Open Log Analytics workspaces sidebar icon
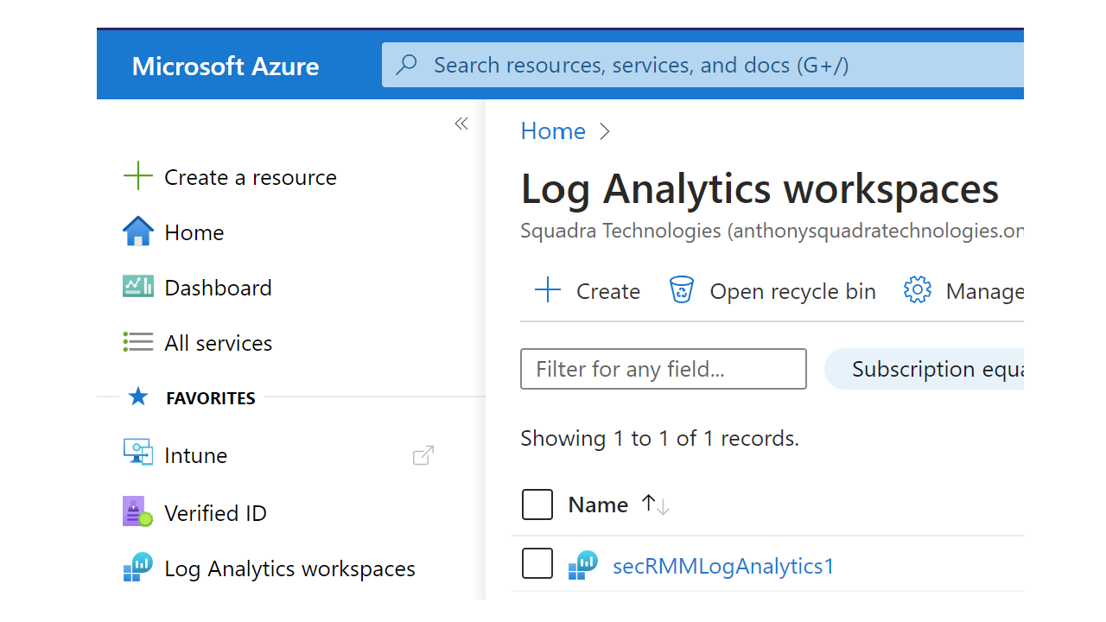The width and height of the screenshot is (1106, 622). pos(138,568)
